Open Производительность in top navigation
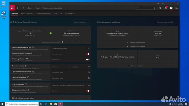The height and width of the screenshot is (106, 189). coord(52,8)
